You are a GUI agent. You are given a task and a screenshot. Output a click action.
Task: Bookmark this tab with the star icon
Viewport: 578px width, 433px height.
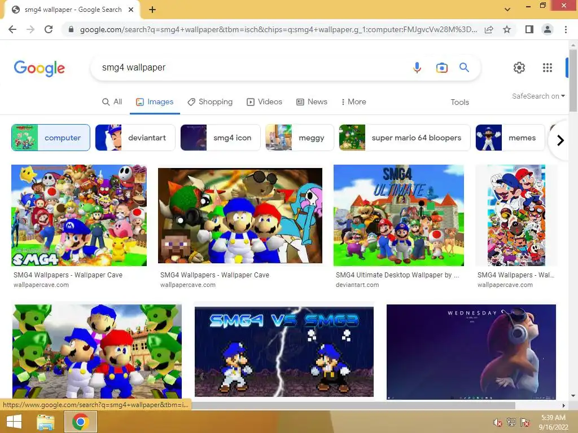click(x=507, y=29)
